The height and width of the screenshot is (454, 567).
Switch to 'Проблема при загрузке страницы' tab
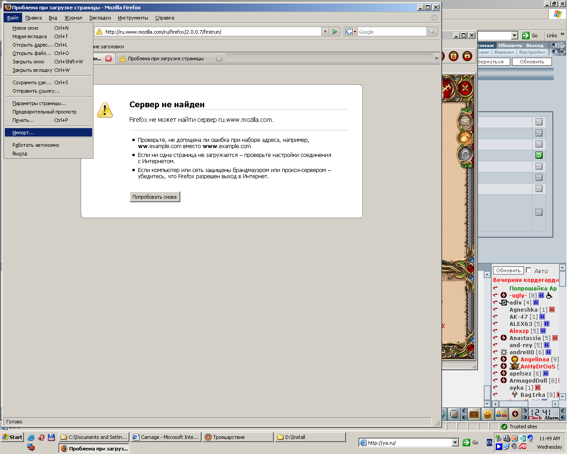pyautogui.click(x=171, y=59)
